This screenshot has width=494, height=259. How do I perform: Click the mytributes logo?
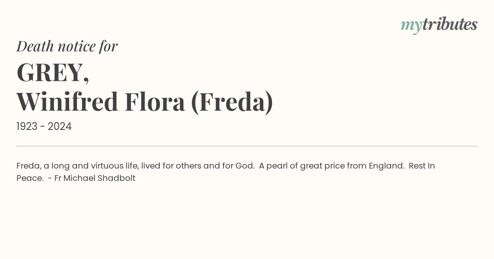tap(439, 25)
